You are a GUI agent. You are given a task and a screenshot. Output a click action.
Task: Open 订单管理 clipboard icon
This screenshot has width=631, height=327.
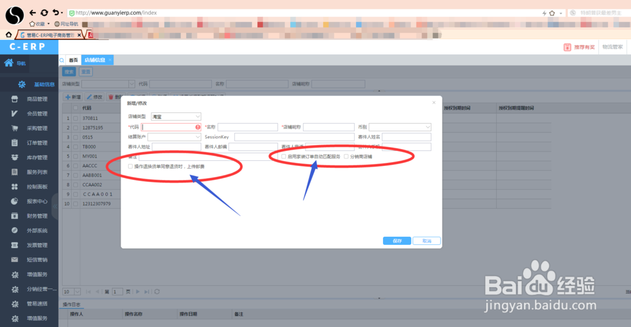[x=15, y=143]
